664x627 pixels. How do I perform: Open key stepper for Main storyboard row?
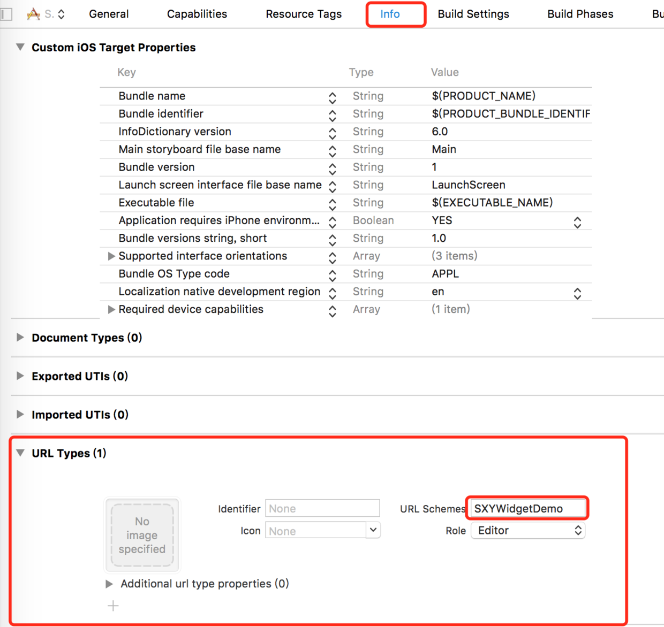coord(333,151)
